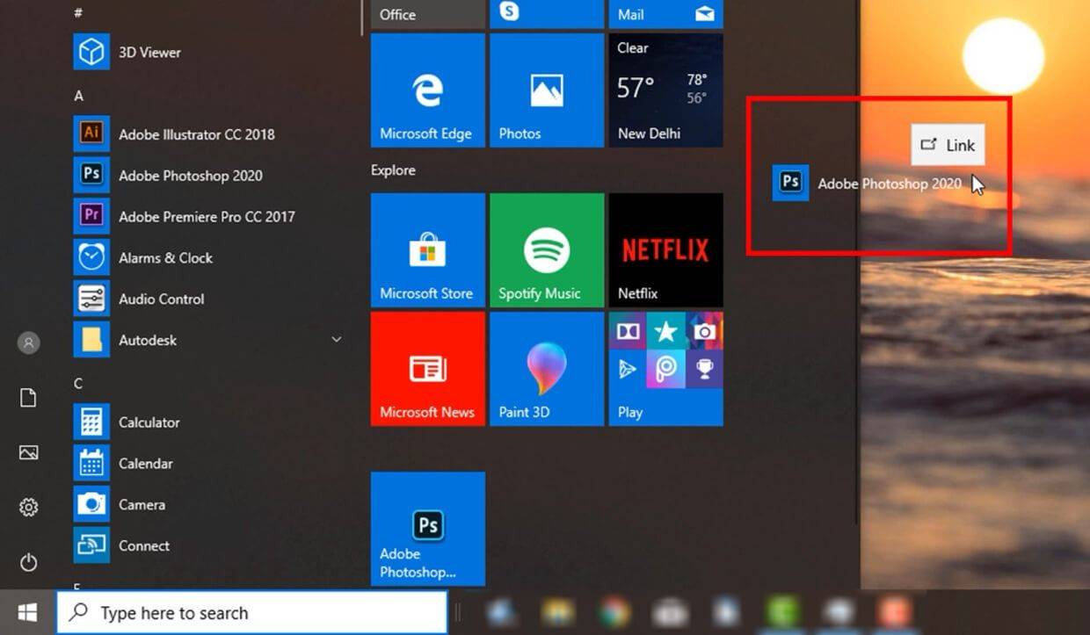Open the Microsoft Store tile
This screenshot has width=1090, height=635.
click(x=428, y=250)
